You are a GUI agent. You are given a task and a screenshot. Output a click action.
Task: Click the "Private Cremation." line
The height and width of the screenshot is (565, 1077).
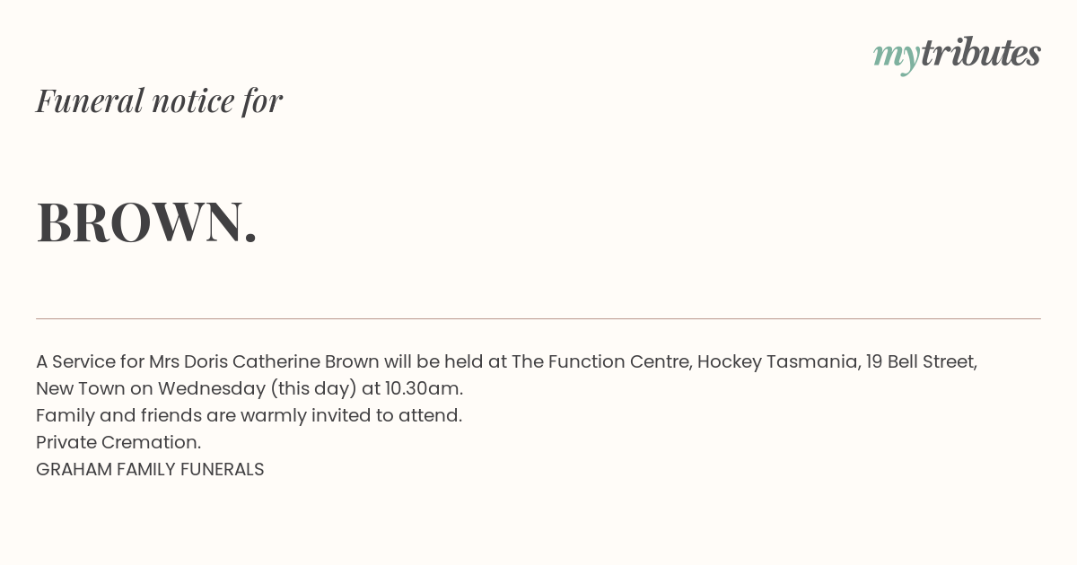coord(118,442)
